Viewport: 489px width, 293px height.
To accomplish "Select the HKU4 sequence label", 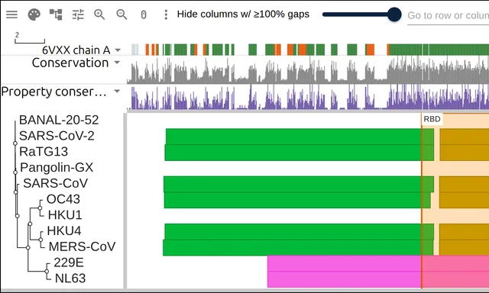I will pos(64,230).
